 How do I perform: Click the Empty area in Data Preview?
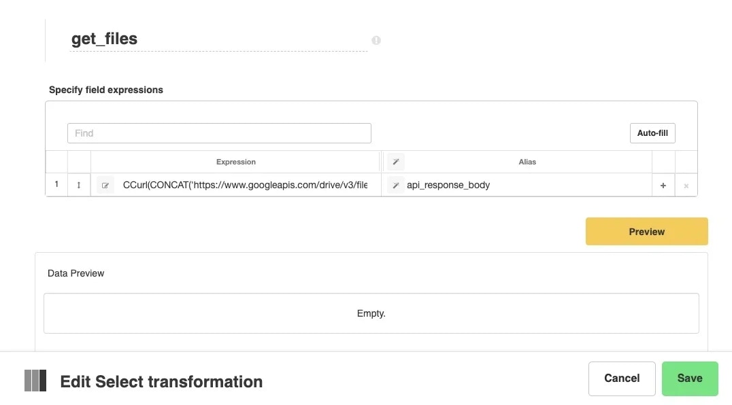pyautogui.click(x=371, y=313)
